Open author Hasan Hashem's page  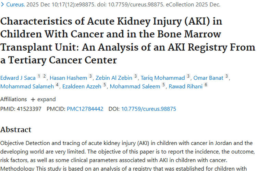coord(69,78)
